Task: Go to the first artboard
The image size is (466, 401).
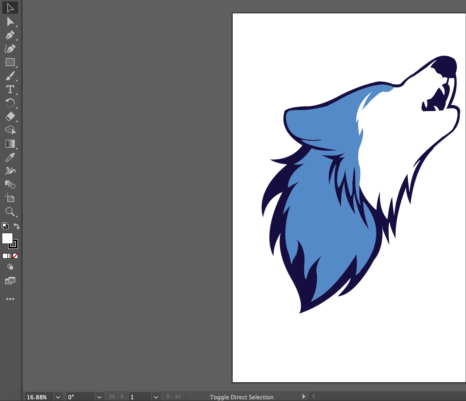Action: [x=112, y=396]
